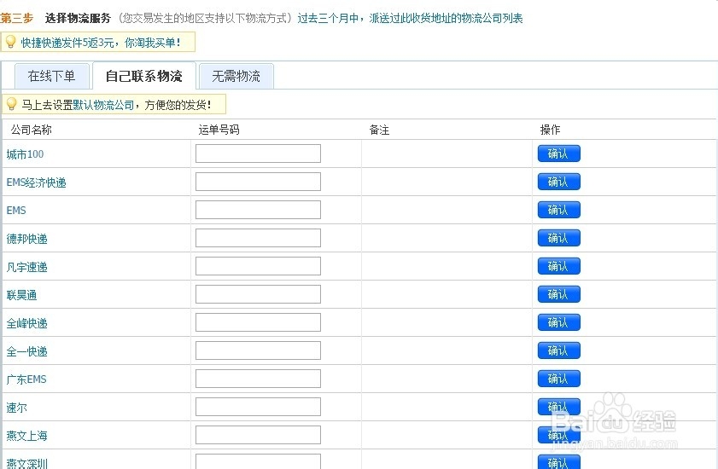Viewport: 718px width, 469px height.
Task: Click 确认 in the 全一快递 row
Action: tap(558, 350)
